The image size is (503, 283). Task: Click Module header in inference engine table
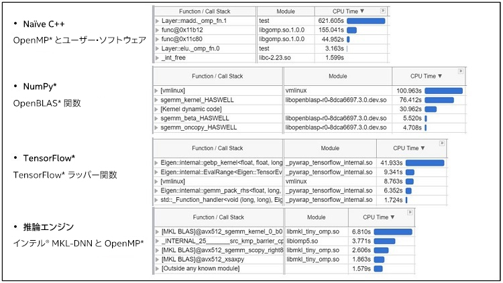coord(317,217)
